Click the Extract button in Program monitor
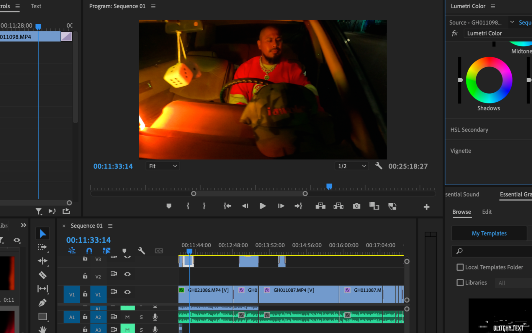The height and width of the screenshot is (333, 532). 338,206
